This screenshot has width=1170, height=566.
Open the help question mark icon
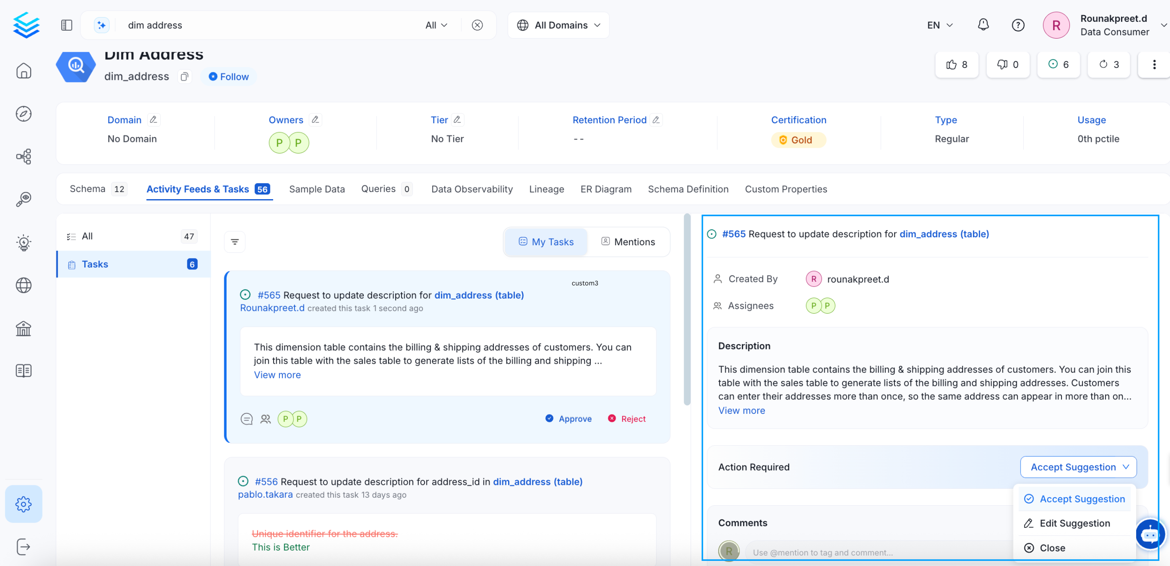pos(1018,25)
